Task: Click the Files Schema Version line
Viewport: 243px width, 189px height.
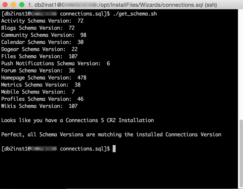Action: click(x=39, y=56)
